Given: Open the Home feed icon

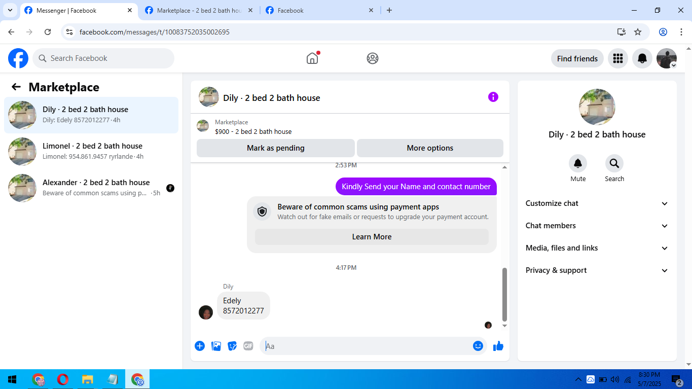Looking at the screenshot, I should click(x=312, y=58).
